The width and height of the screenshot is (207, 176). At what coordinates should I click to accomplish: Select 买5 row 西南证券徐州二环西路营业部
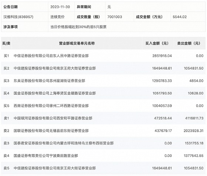(103, 105)
